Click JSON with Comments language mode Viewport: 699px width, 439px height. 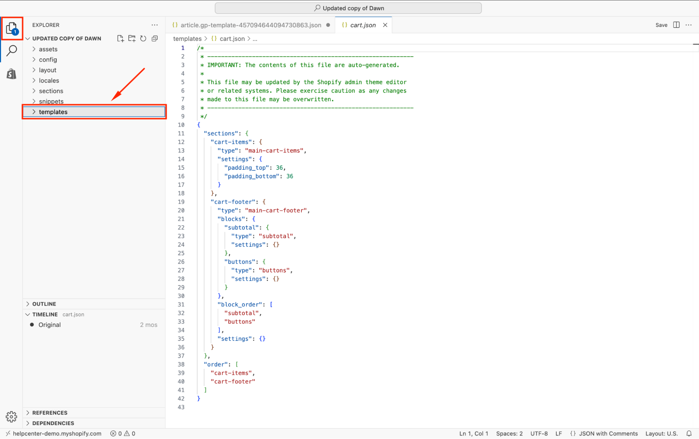[608, 433]
